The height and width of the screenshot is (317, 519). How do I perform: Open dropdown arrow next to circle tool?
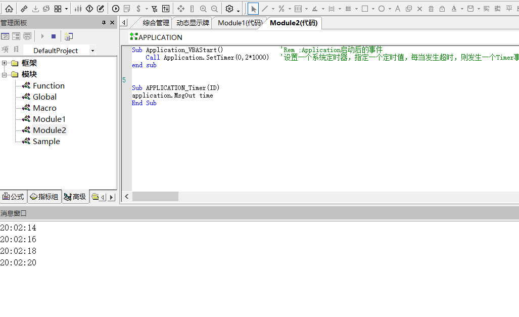point(390,9)
